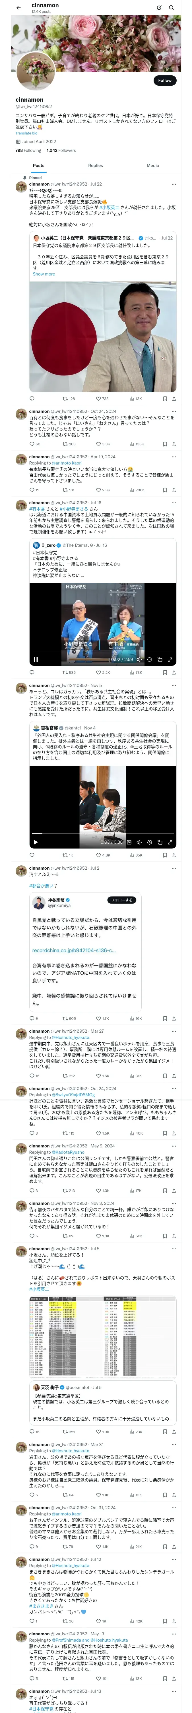Image resolution: width=192 pixels, height=1713 pixels.
Task: Open the 1,042 Followers list
Action: (61, 150)
